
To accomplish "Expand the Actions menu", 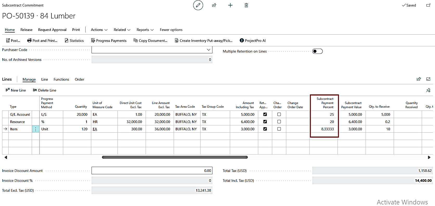I will (x=99, y=30).
